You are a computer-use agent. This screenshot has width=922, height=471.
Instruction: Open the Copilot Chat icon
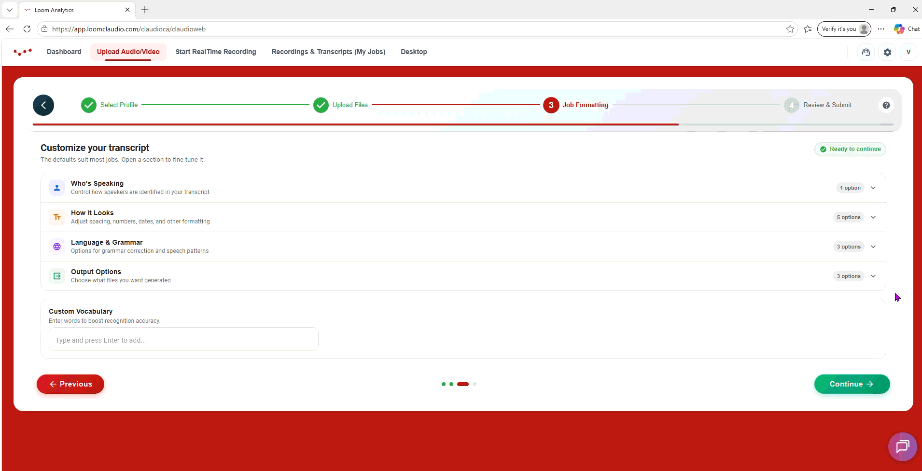click(907, 29)
